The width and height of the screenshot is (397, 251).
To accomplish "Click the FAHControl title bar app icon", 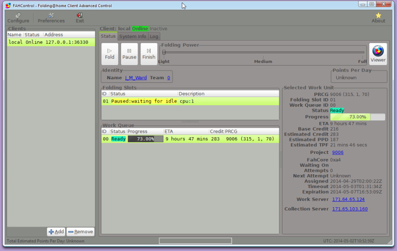I will [8, 5].
